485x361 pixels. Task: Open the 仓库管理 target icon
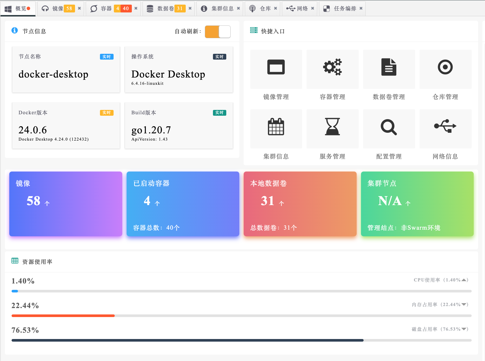click(x=445, y=67)
